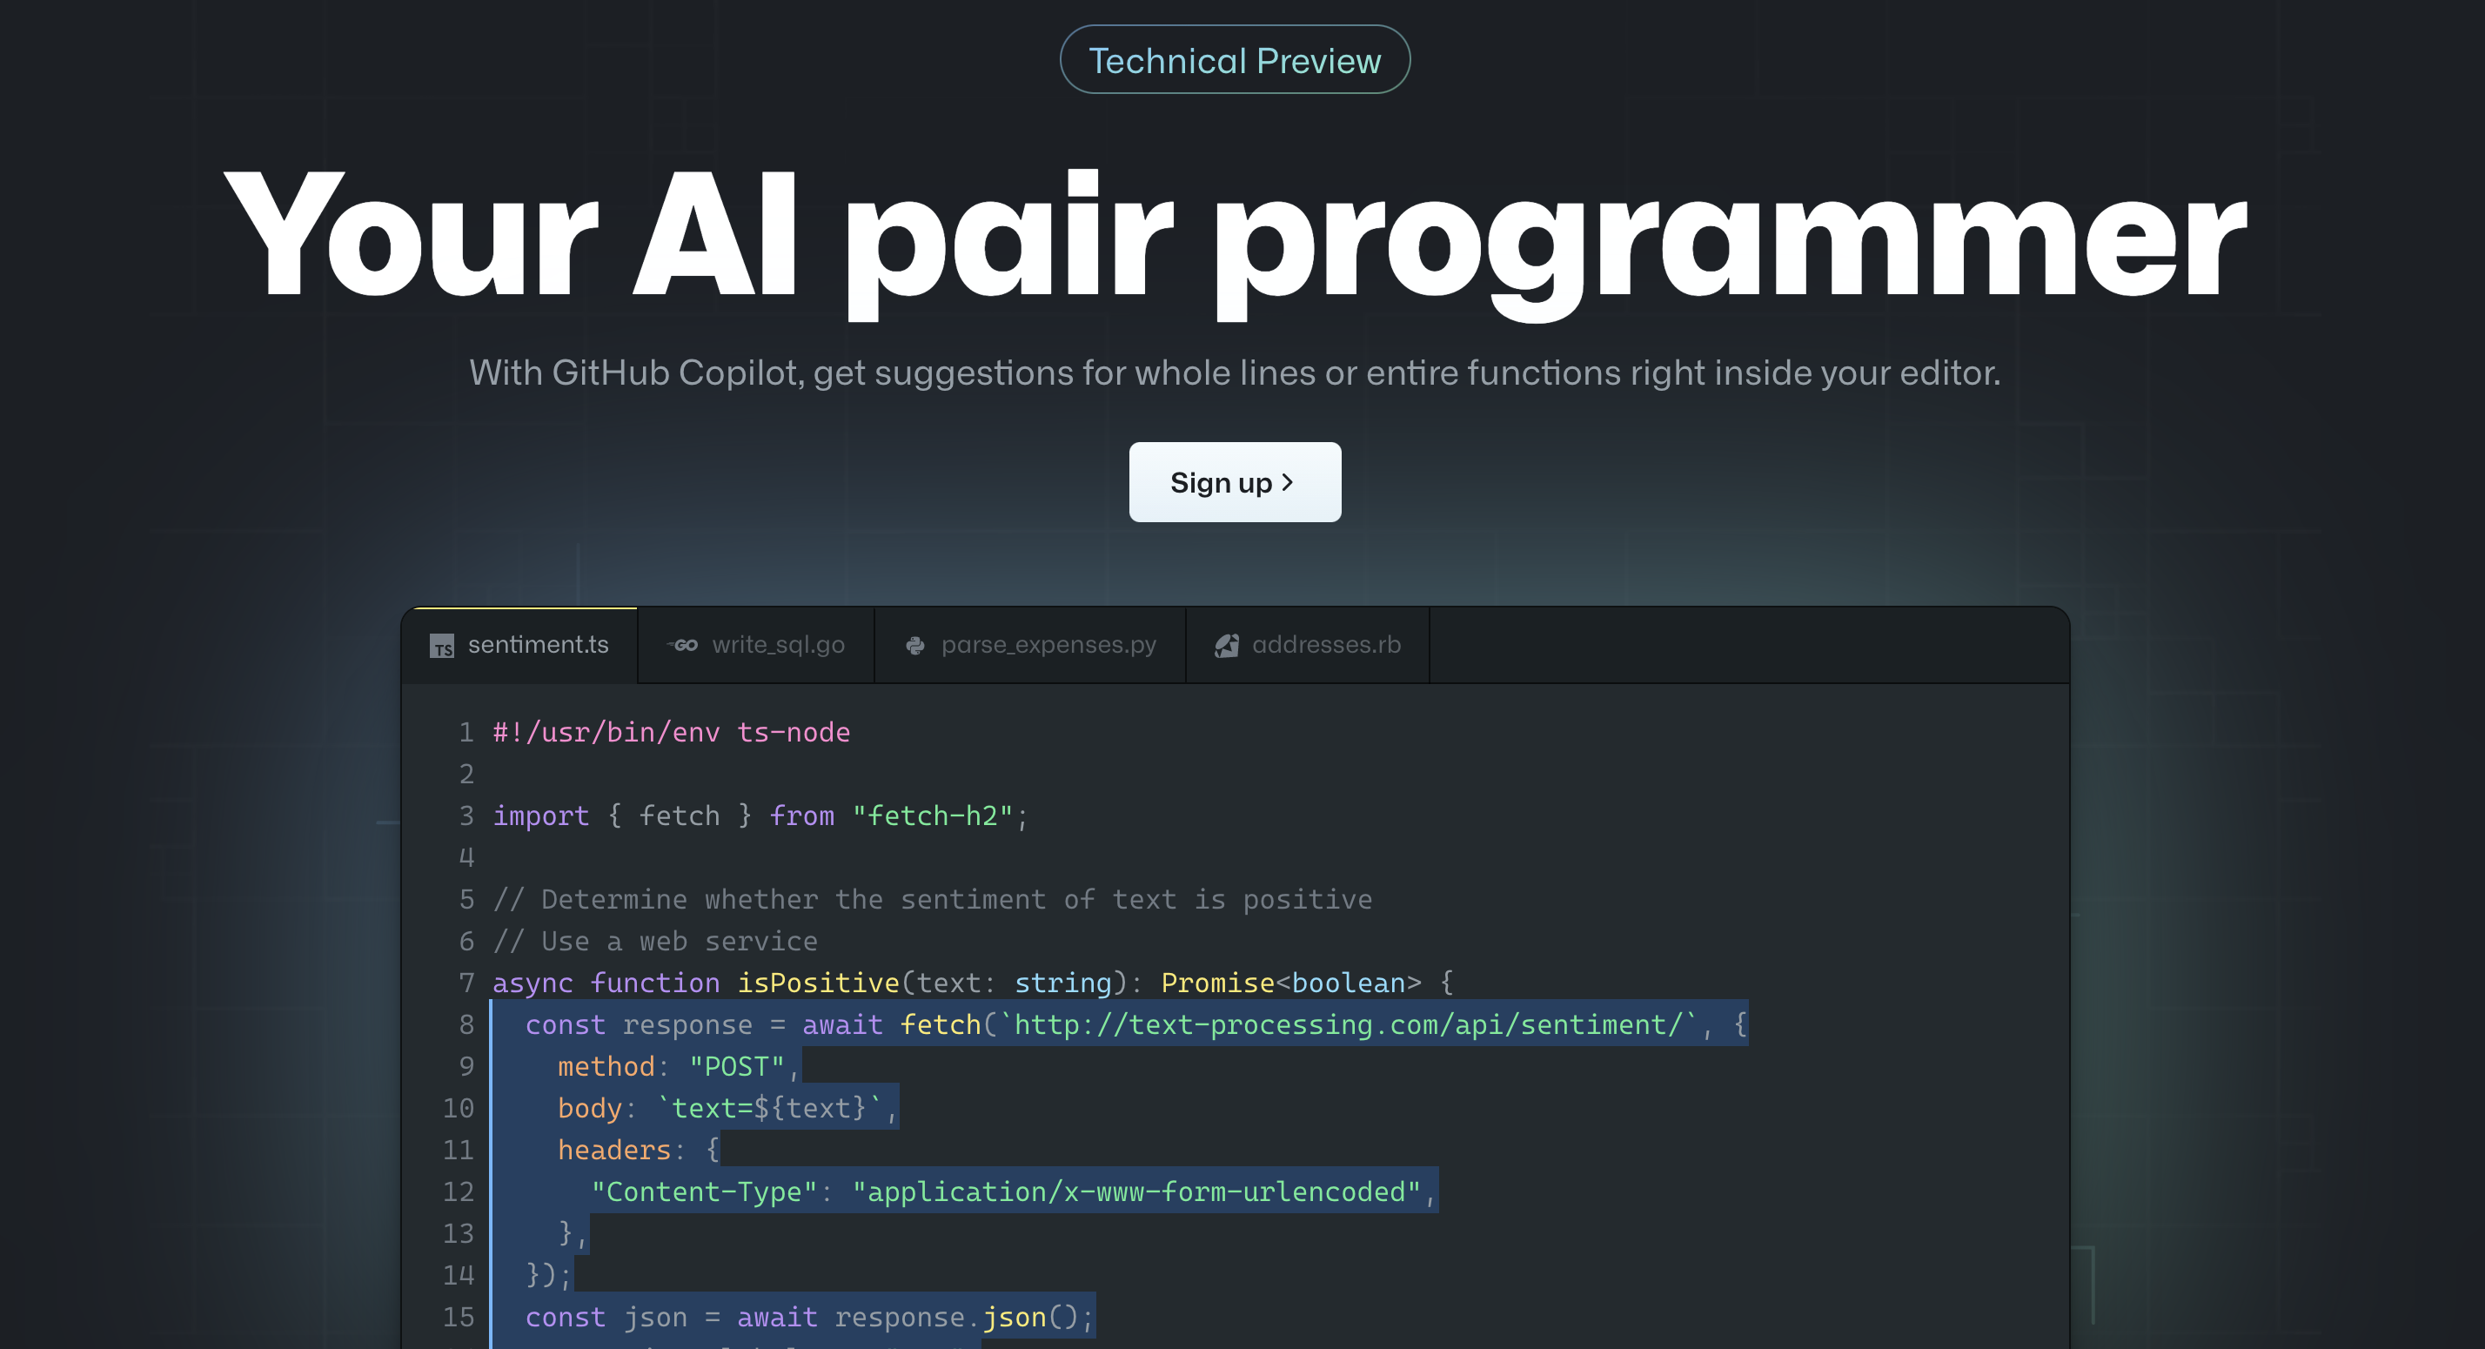Screen dimensions: 2485x1349
Task: Click the Python icon on parse_expenses.py tab
Action: tap(914, 645)
